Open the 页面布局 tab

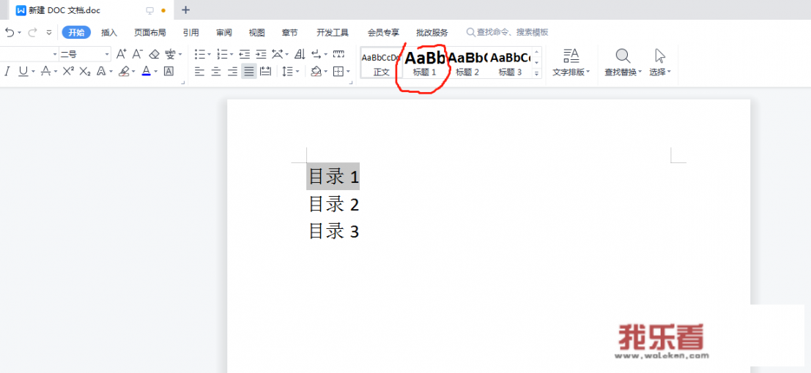150,33
